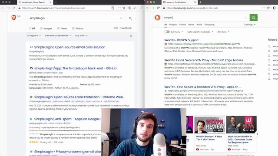
Task: Open the WeVPN Microsoft Edge Addons result
Action: coord(204,60)
